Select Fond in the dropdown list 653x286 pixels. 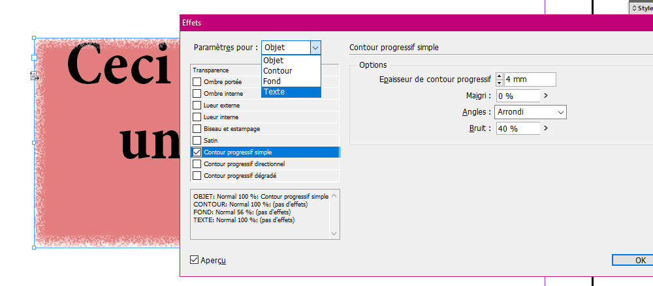click(291, 81)
